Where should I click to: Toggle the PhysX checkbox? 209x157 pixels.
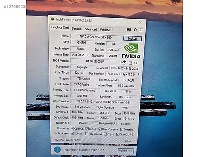pos(105,134)
